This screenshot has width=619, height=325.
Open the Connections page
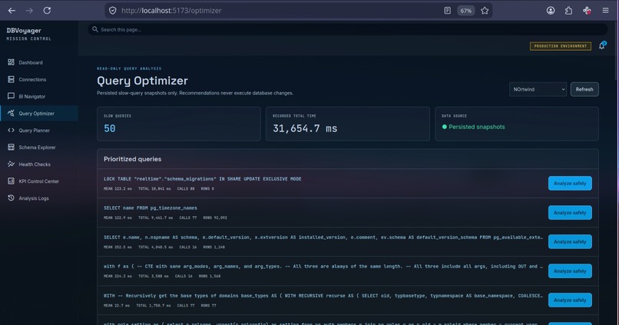click(x=38, y=79)
